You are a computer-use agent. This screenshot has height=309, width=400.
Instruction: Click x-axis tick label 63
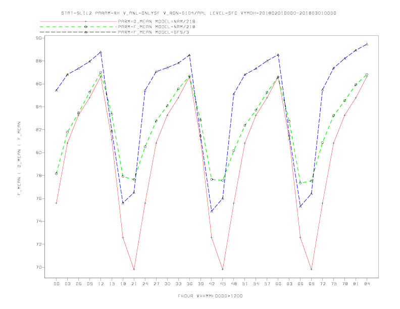pyautogui.click(x=289, y=284)
